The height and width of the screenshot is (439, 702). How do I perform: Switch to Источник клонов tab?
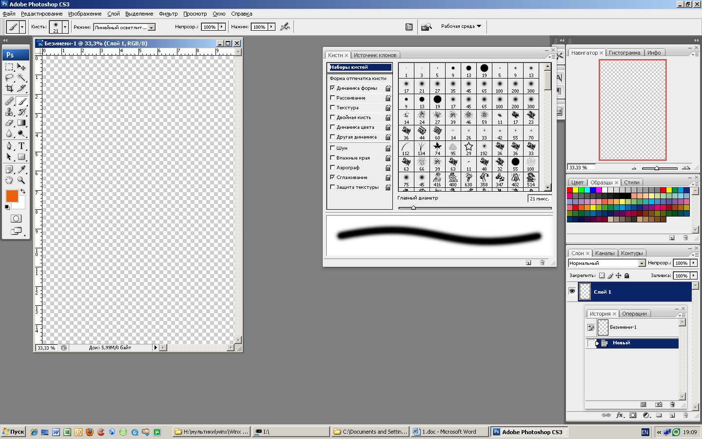coord(375,55)
